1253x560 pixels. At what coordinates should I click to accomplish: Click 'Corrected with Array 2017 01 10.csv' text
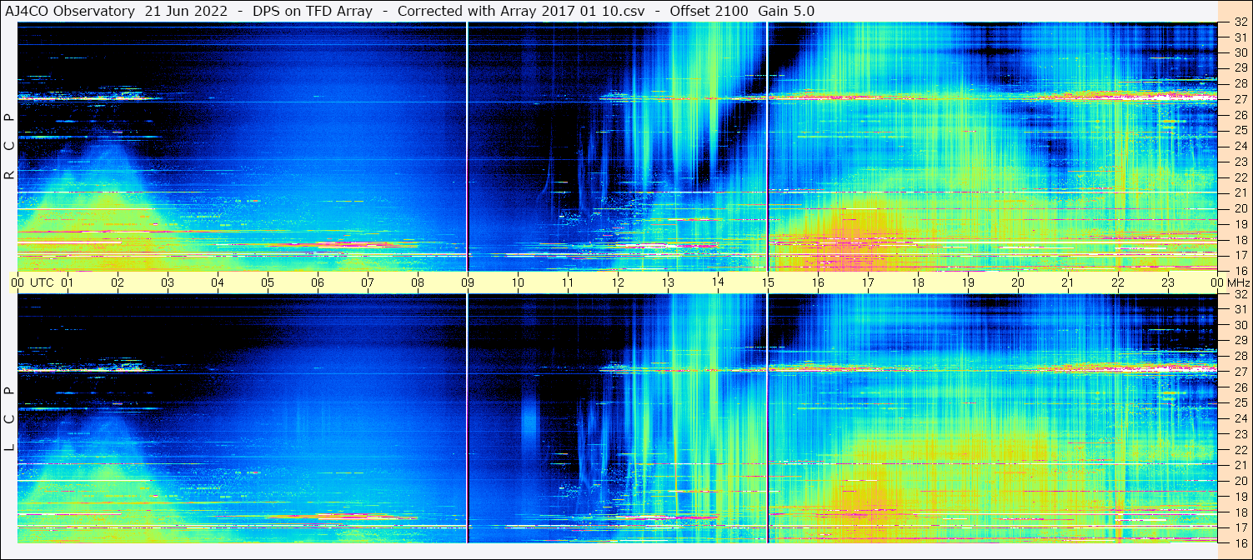click(x=521, y=12)
